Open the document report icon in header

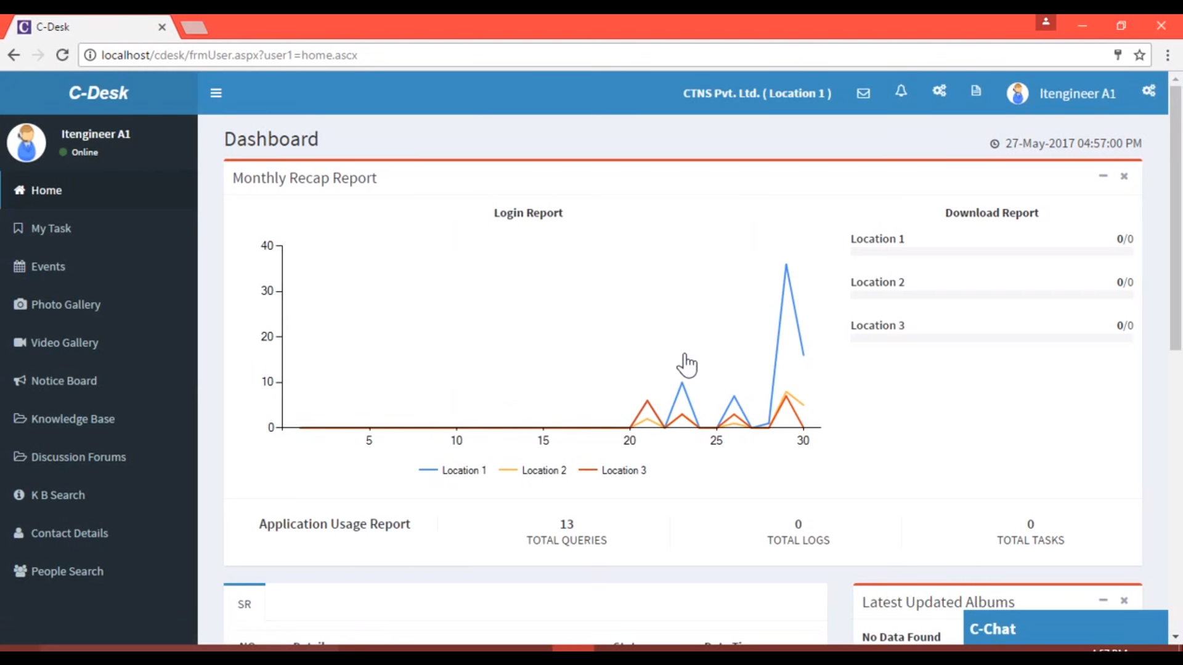tap(976, 91)
